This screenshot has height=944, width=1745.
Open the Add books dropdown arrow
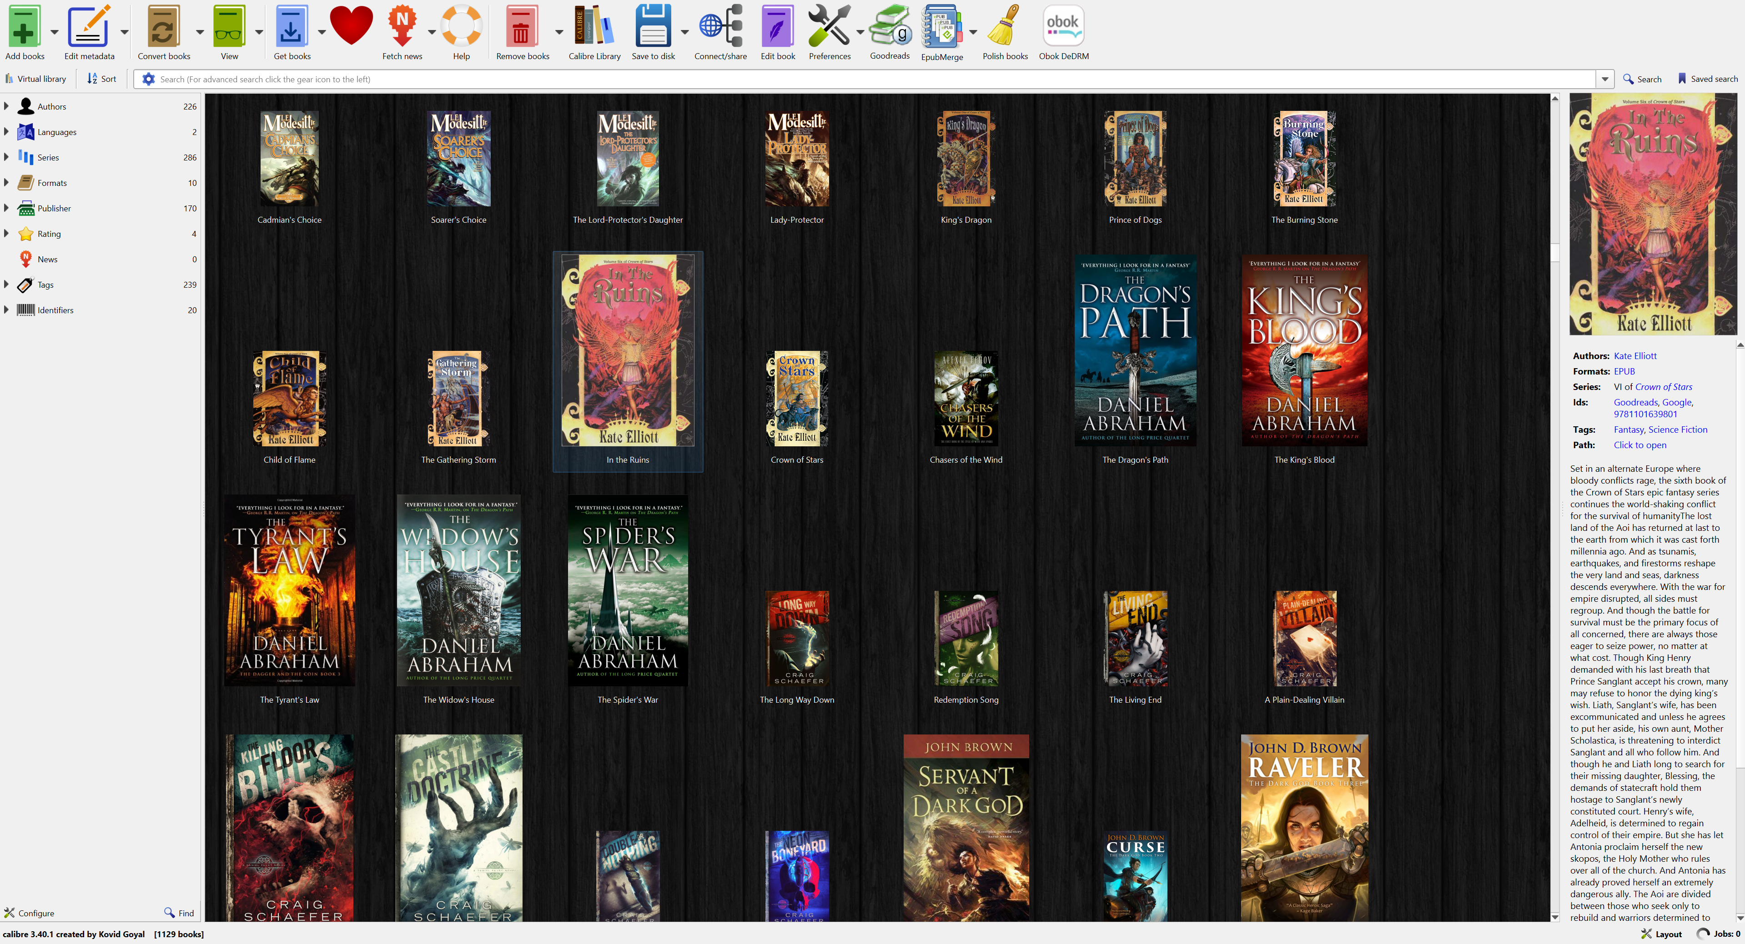coord(54,32)
